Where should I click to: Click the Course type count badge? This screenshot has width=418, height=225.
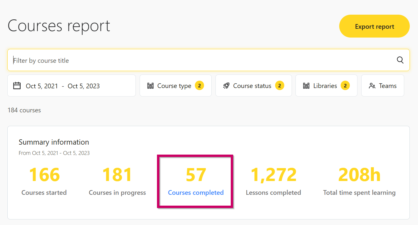[199, 86]
